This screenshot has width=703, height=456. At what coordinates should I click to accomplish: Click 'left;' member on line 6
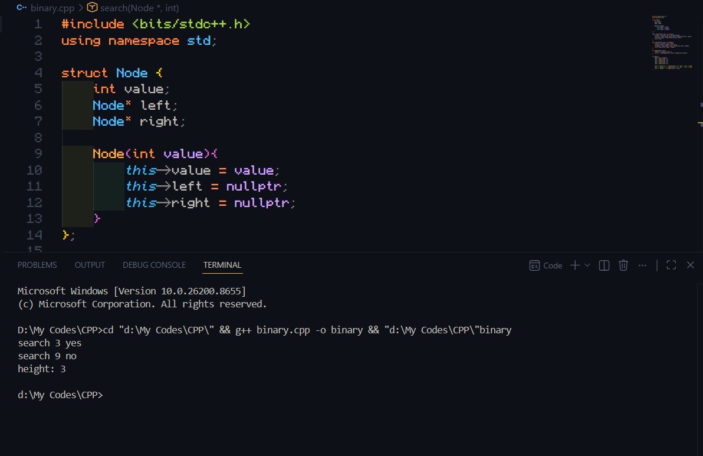(x=159, y=106)
